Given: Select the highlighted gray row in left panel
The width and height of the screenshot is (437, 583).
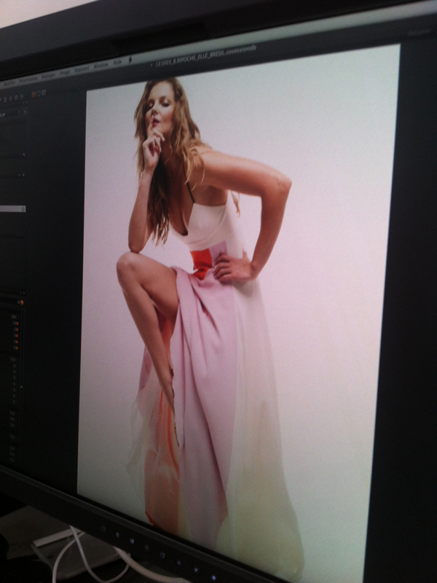Looking at the screenshot, I should tap(12, 208).
